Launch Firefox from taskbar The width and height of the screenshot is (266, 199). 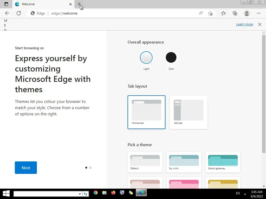tap(113, 193)
